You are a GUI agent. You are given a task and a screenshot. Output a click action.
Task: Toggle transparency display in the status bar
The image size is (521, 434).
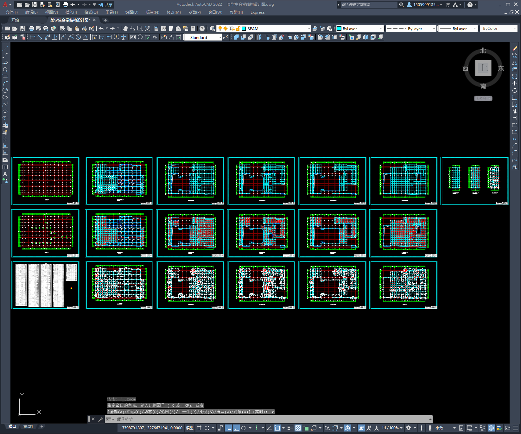(x=298, y=428)
